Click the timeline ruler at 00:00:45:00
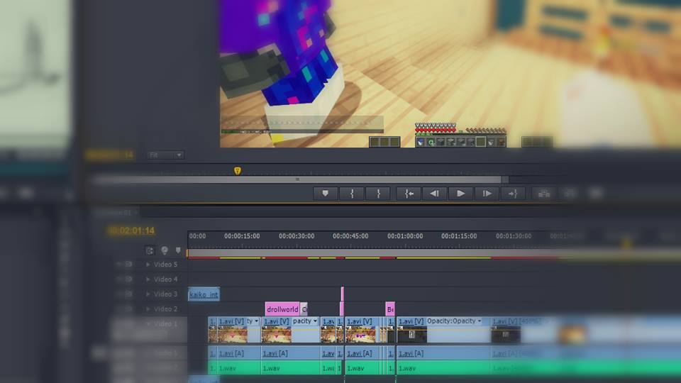The width and height of the screenshot is (681, 383). point(350,236)
